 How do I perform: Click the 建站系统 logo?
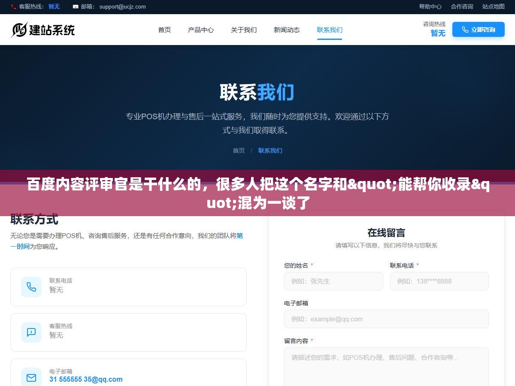[x=43, y=30]
